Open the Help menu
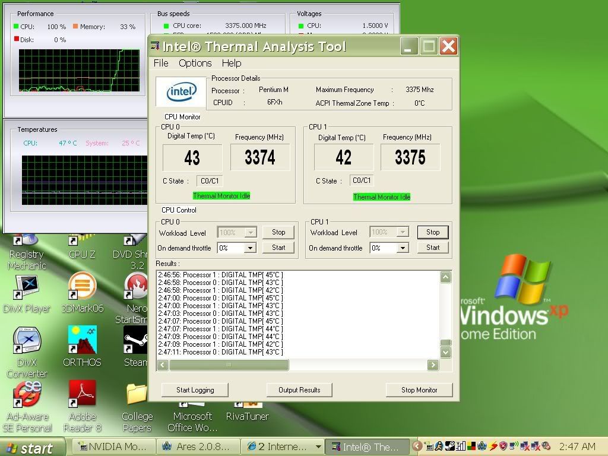The height and width of the screenshot is (456, 608). pos(232,63)
